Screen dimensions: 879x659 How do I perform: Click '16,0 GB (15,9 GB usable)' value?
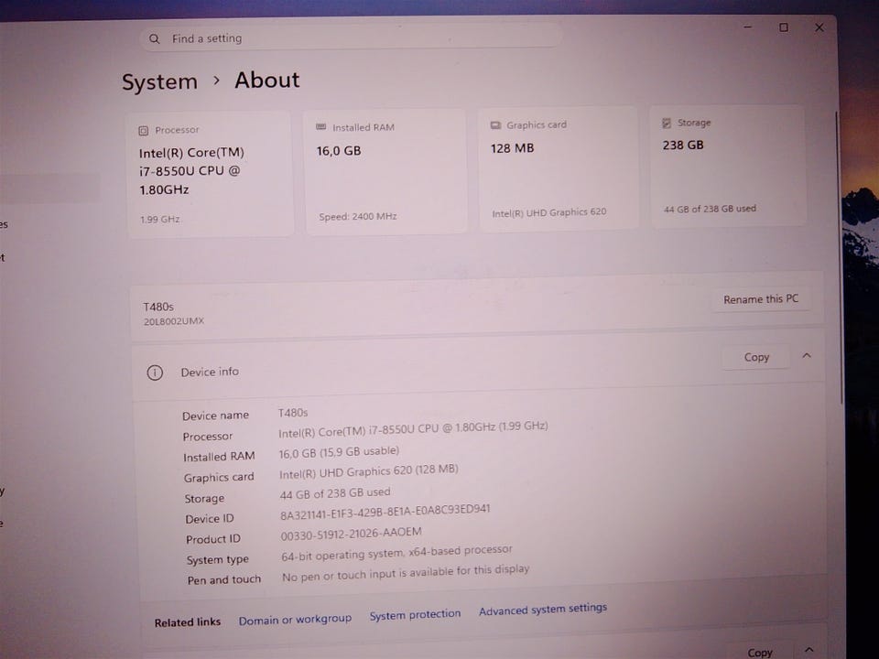click(x=339, y=452)
